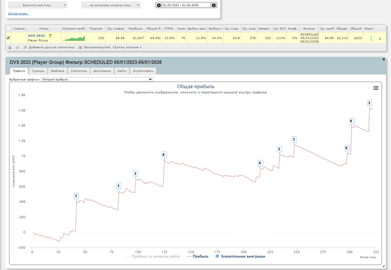Click the 'Общая прибыль' chart title
The height and width of the screenshot is (270, 391).
195,87
